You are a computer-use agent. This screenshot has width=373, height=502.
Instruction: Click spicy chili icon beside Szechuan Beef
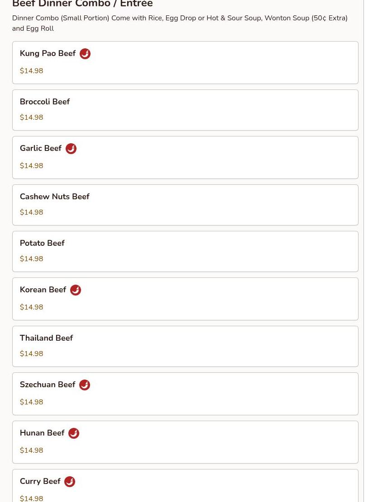(85, 385)
